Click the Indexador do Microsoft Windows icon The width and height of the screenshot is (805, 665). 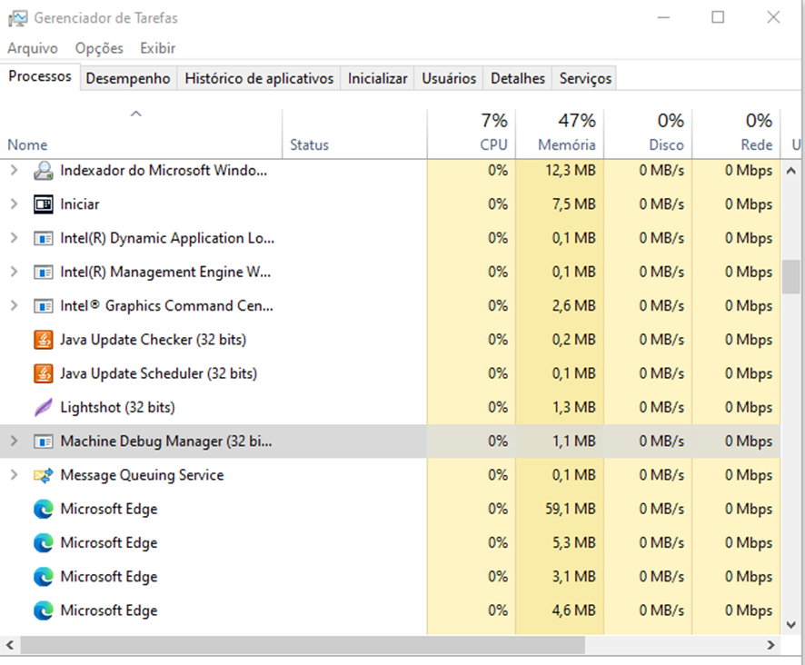click(x=43, y=171)
